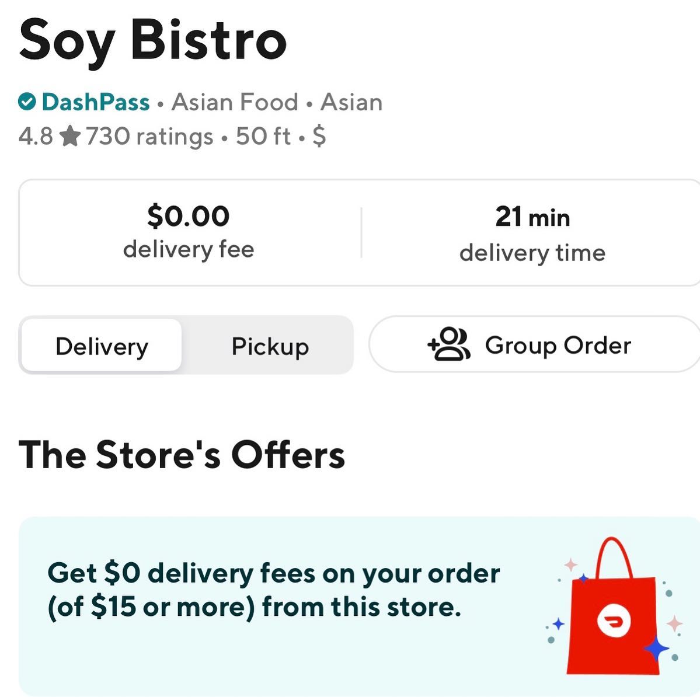Open the DashPass link
This screenshot has width=700, height=697.
tap(96, 102)
